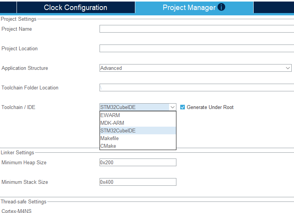The image size is (294, 213).
Task: Edit the Minimum Heap Size value 0x200
Action: (138, 162)
